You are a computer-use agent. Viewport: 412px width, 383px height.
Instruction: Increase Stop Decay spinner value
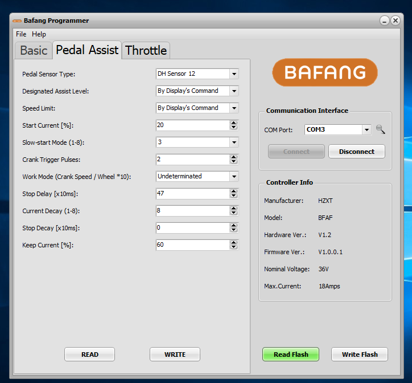233,226
